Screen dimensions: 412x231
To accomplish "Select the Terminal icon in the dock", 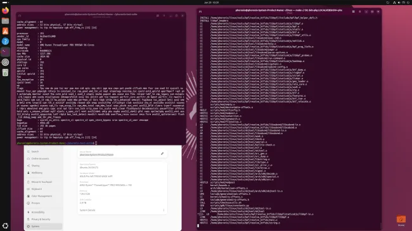I will 5,52.
